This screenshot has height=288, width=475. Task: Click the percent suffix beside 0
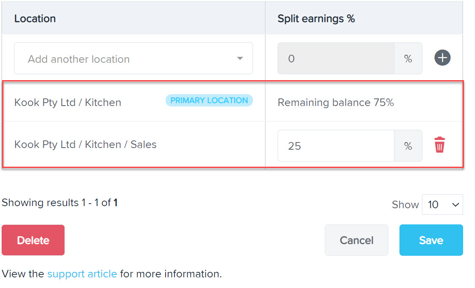pyautogui.click(x=408, y=59)
